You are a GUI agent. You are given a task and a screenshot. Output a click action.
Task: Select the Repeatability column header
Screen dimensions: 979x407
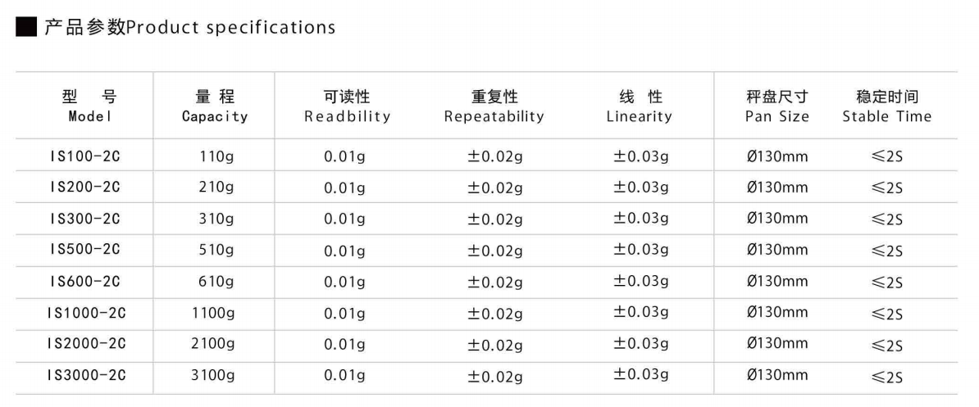coord(494,106)
